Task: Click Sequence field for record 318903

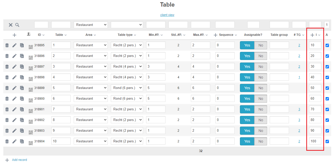Action: (225, 131)
